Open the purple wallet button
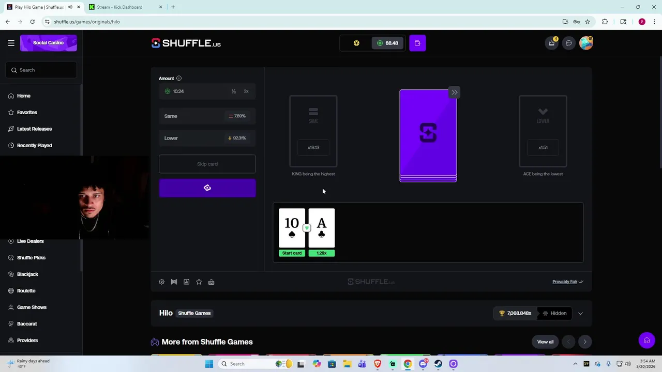The image size is (662, 372). (x=417, y=43)
